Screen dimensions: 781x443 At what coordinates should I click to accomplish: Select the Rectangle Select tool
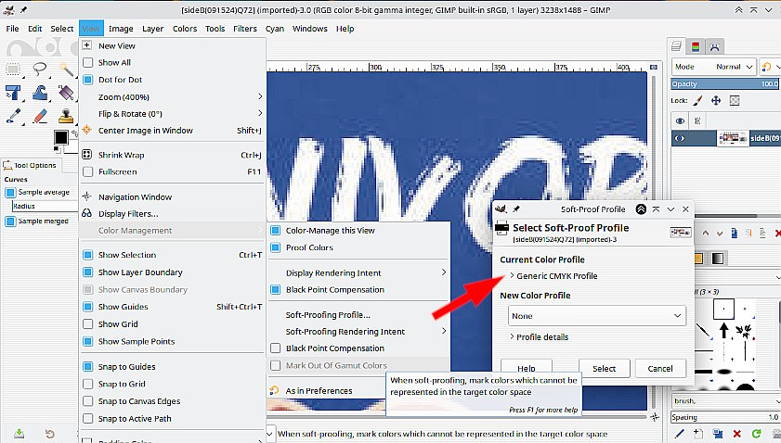(x=13, y=69)
